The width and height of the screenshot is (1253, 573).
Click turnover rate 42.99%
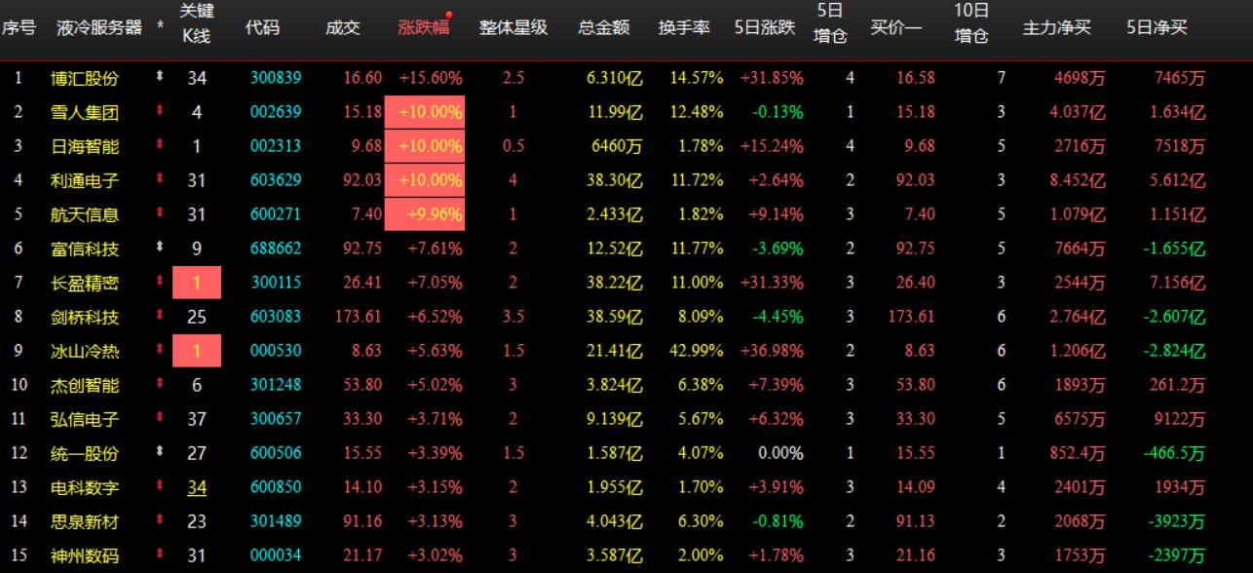point(697,351)
